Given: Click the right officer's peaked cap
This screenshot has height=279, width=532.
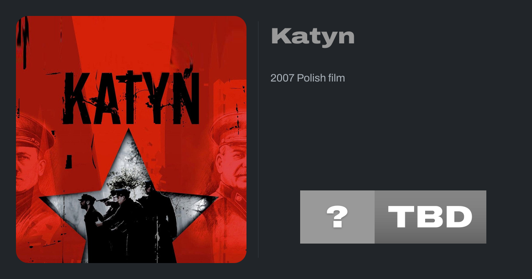Looking at the screenshot, I should (229, 128).
